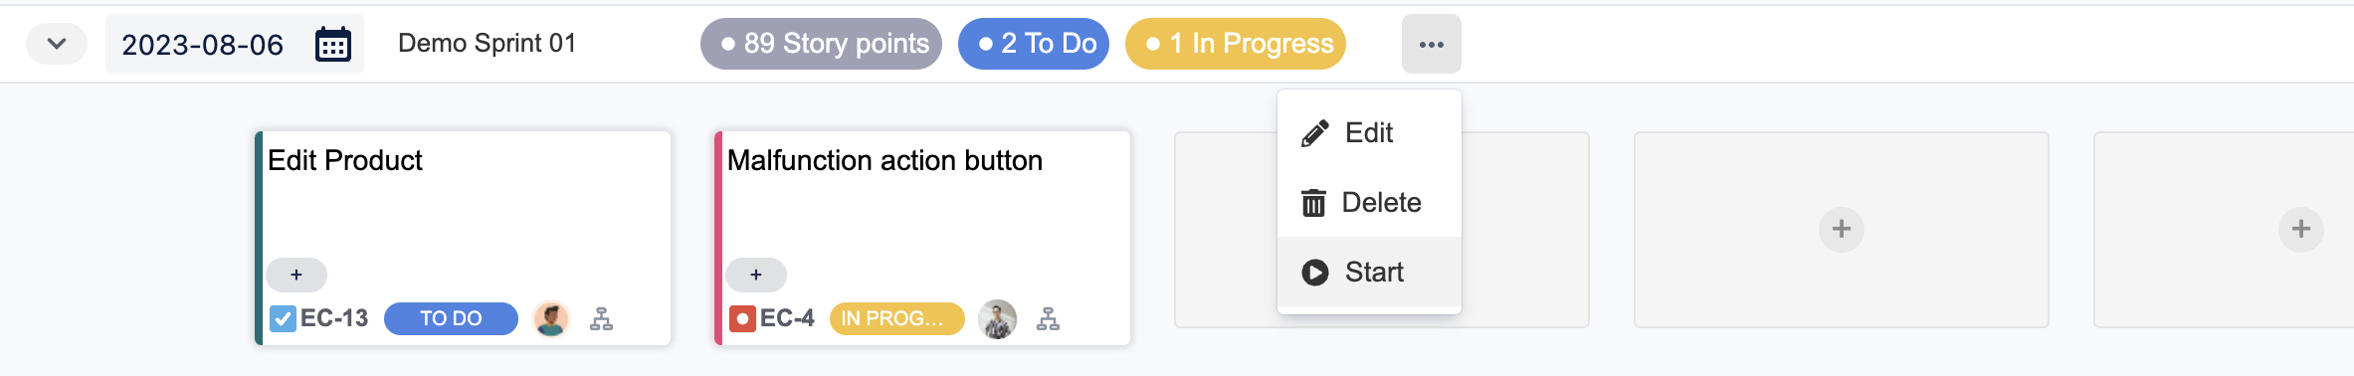The height and width of the screenshot is (376, 2354).
Task: Select Start to begin the sprint
Action: [1369, 273]
